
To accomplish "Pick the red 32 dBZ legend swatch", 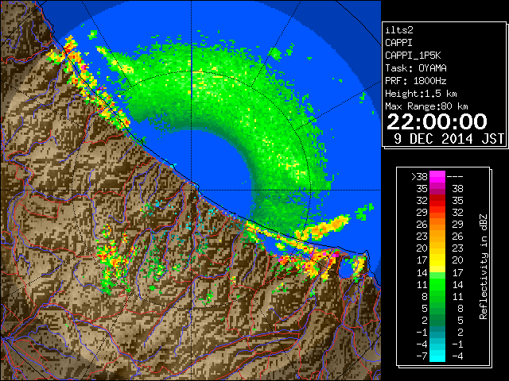I will pos(437,201).
